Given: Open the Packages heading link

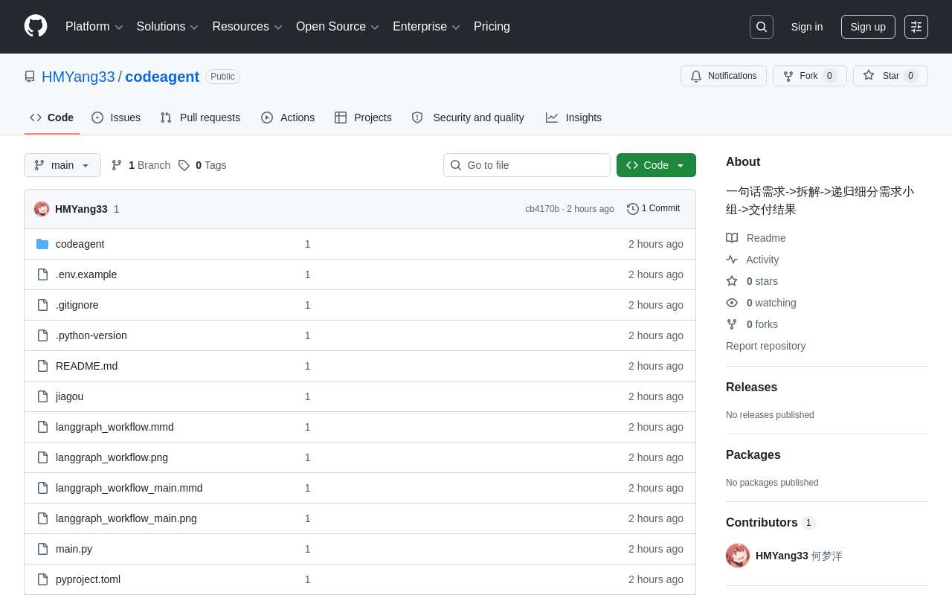Looking at the screenshot, I should pyautogui.click(x=753, y=455).
